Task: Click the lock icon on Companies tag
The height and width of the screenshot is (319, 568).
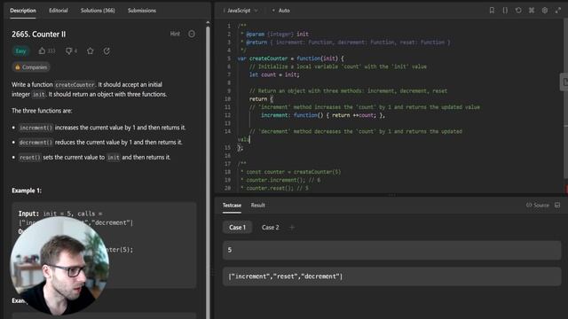Action: coord(18,67)
